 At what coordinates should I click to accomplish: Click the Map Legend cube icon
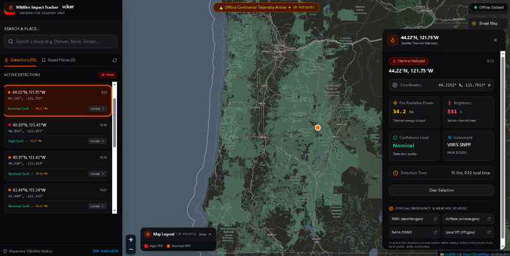147,235
